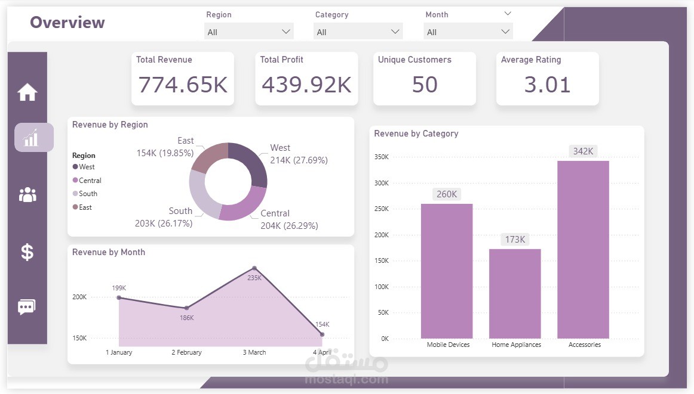This screenshot has height=394, width=694.
Task: Expand the Region filter dropdown
Action: point(248,32)
